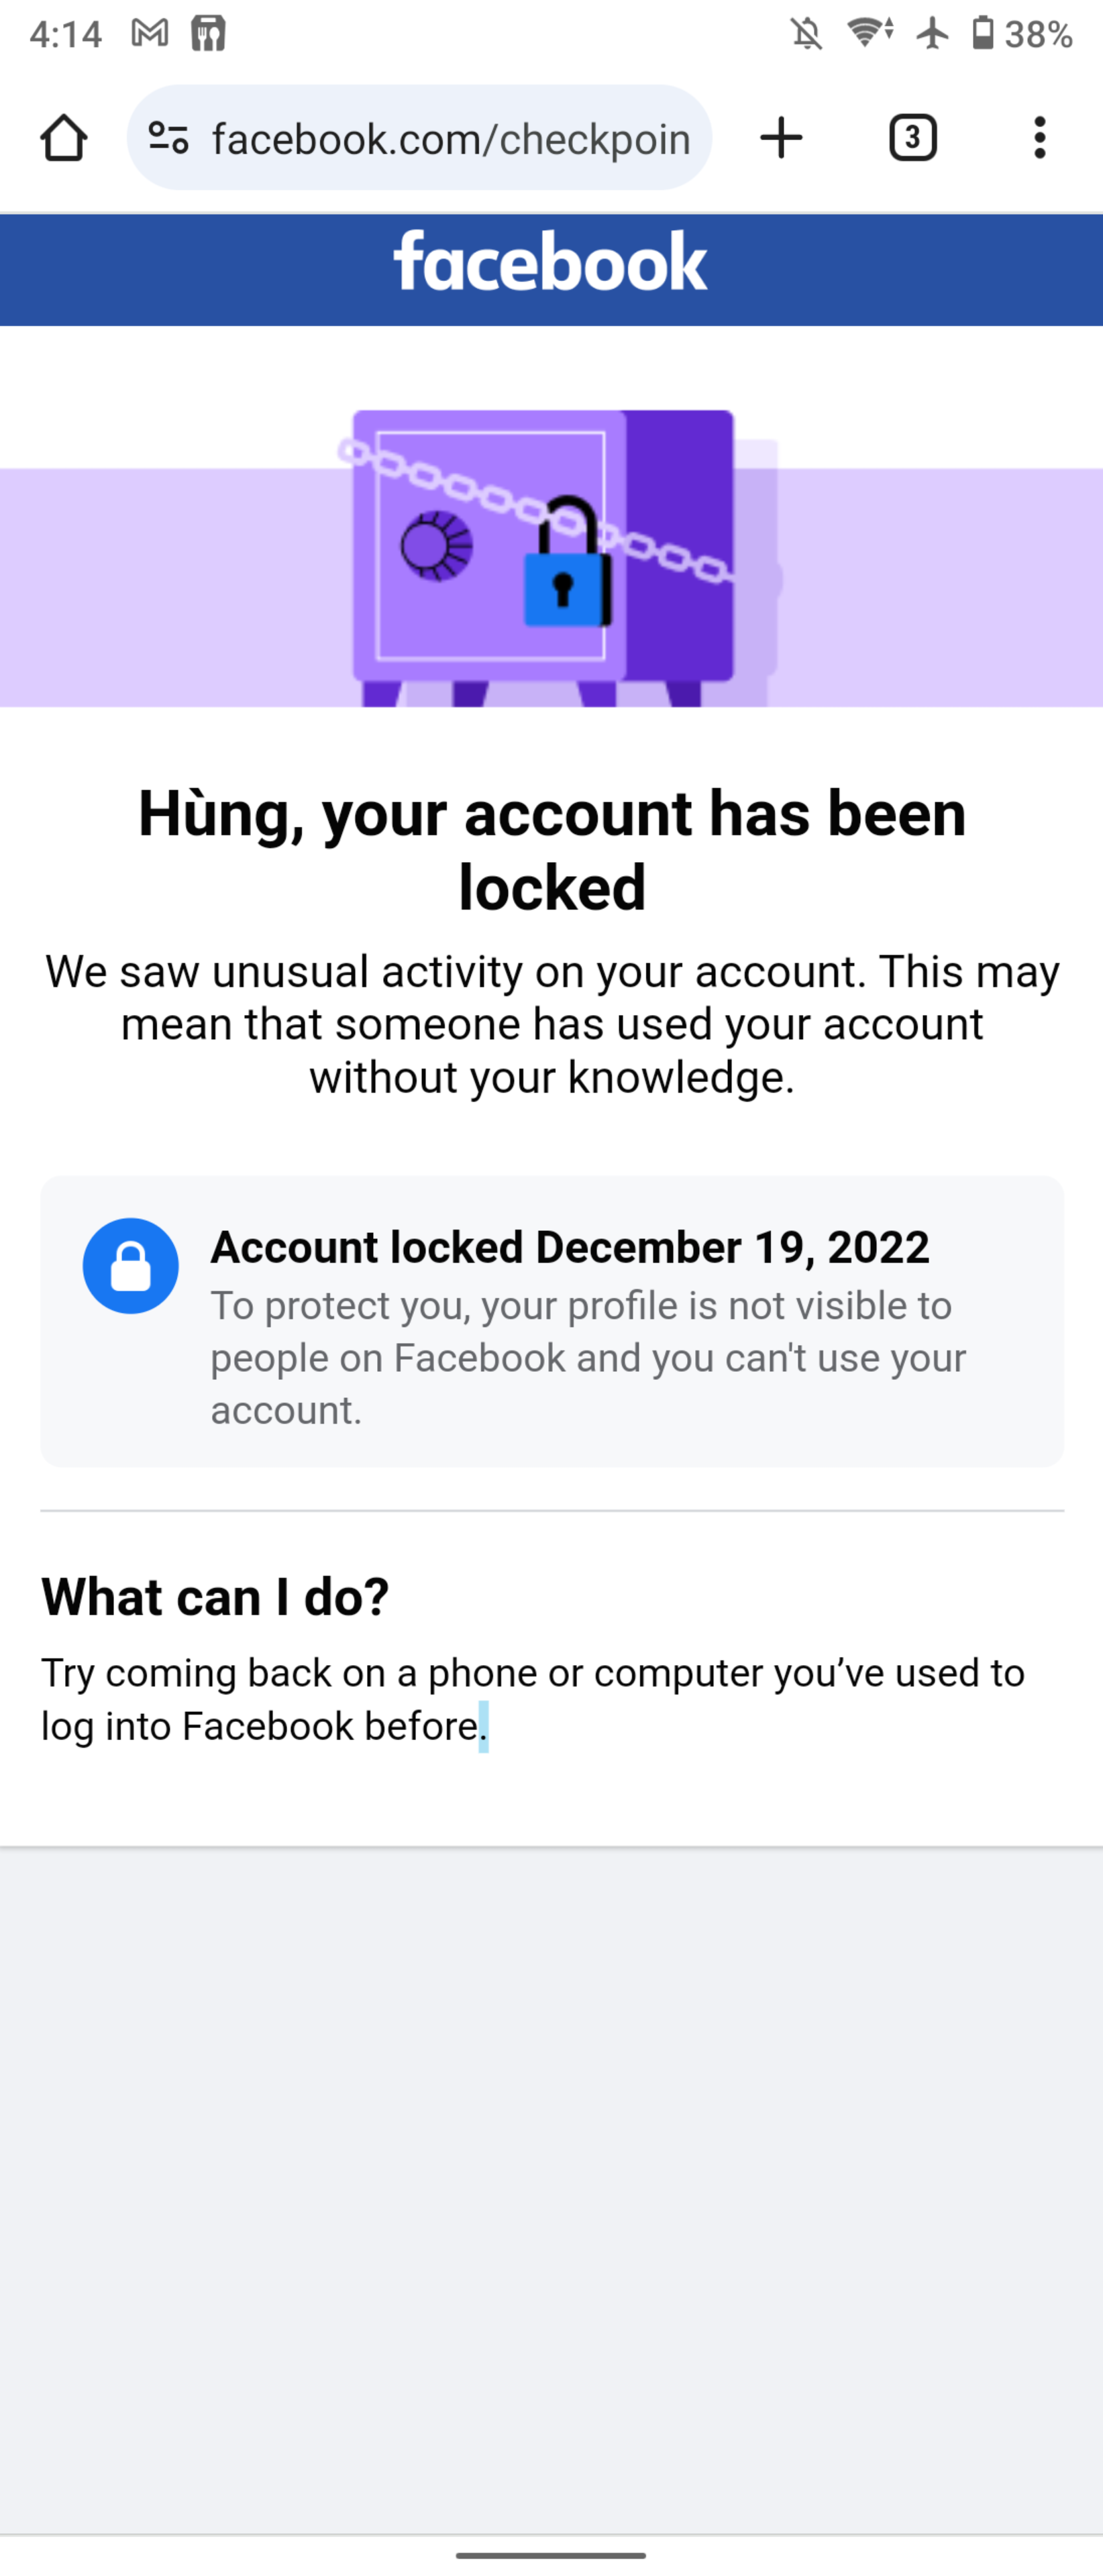This screenshot has height=2576, width=1103.
Task: Tap the clock showing 4:14
Action: tap(66, 34)
